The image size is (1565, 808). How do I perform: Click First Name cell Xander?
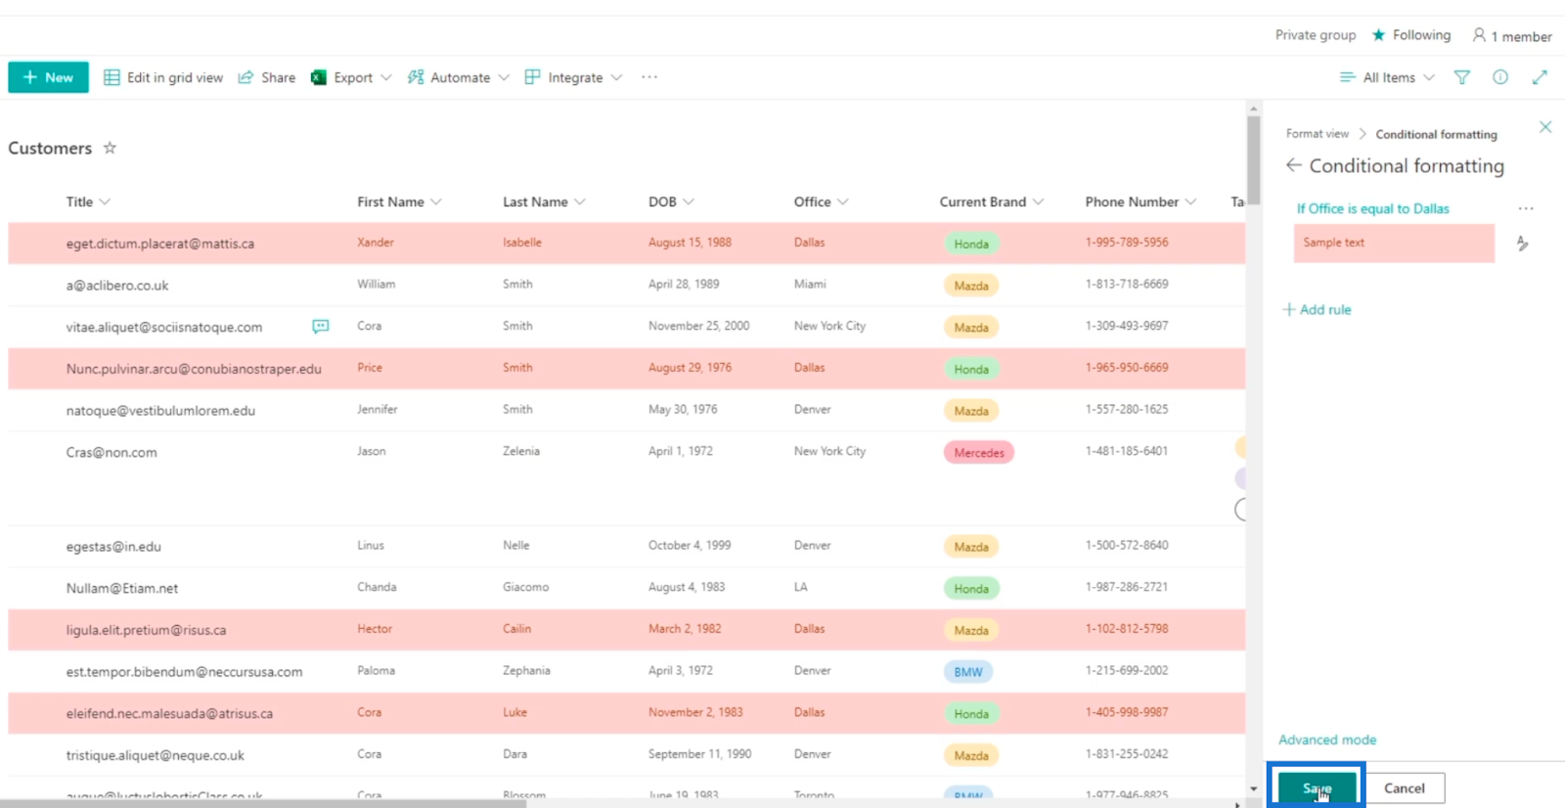(x=375, y=243)
